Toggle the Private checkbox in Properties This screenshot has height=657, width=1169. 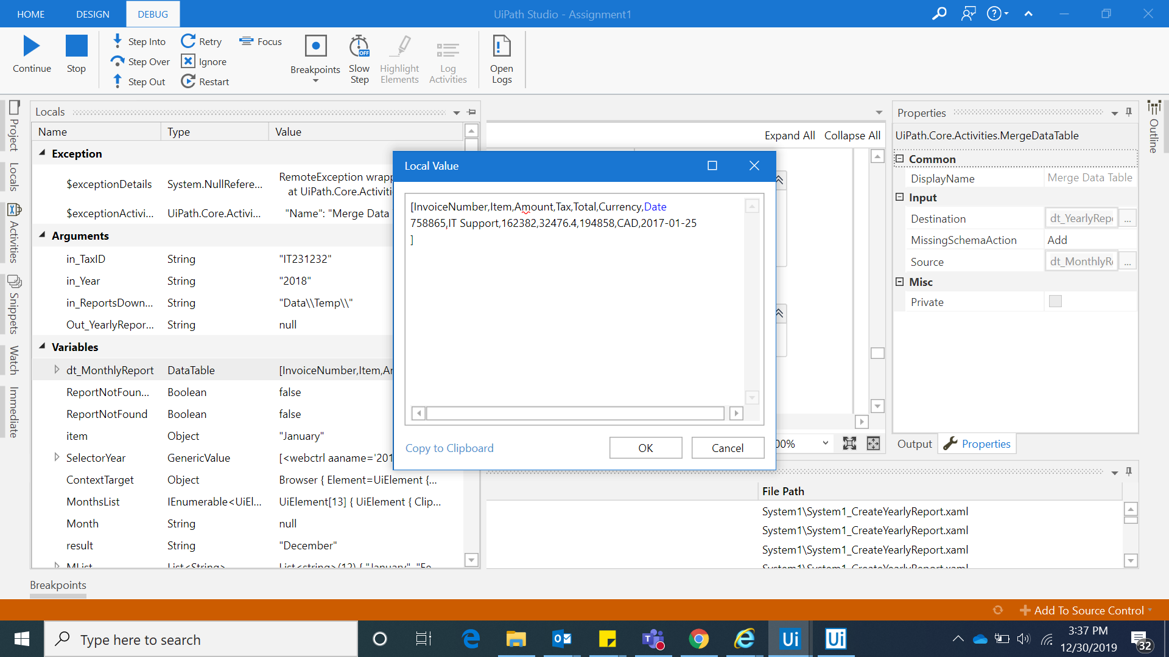click(x=1055, y=301)
